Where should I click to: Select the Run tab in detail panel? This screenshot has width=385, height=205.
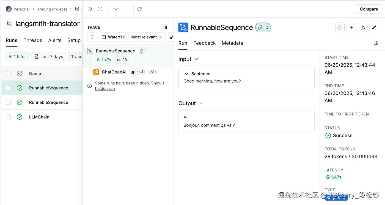[183, 43]
